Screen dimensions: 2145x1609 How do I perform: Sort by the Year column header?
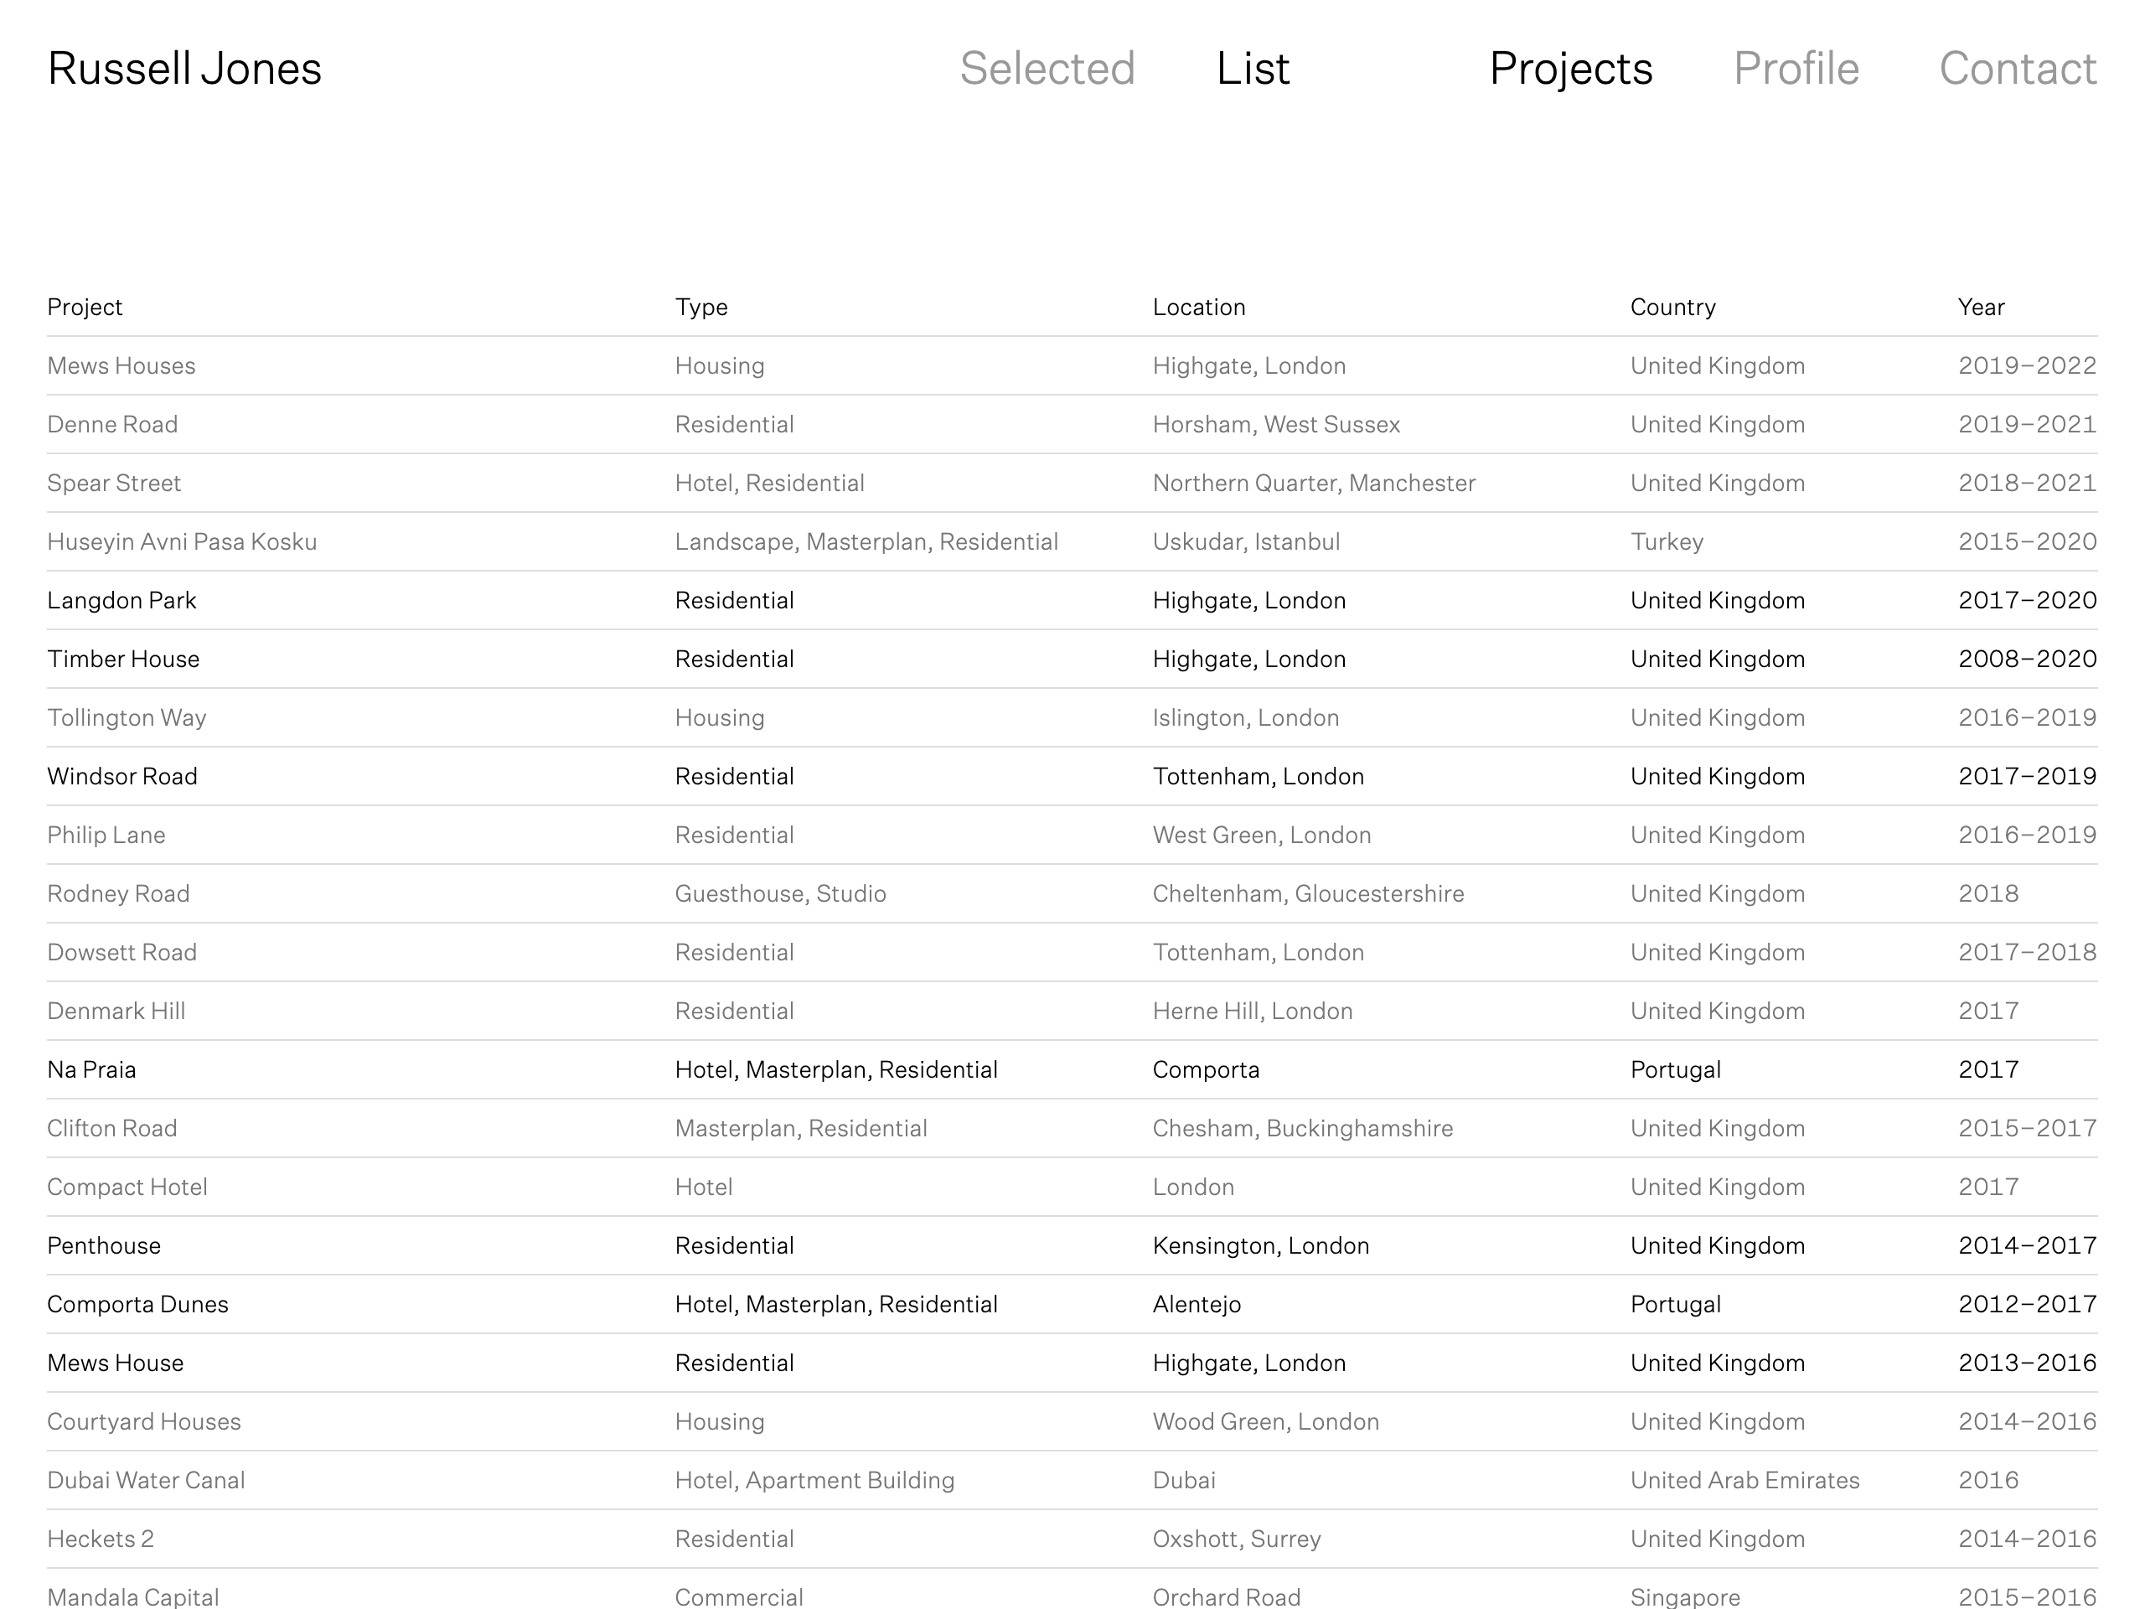pos(1981,308)
